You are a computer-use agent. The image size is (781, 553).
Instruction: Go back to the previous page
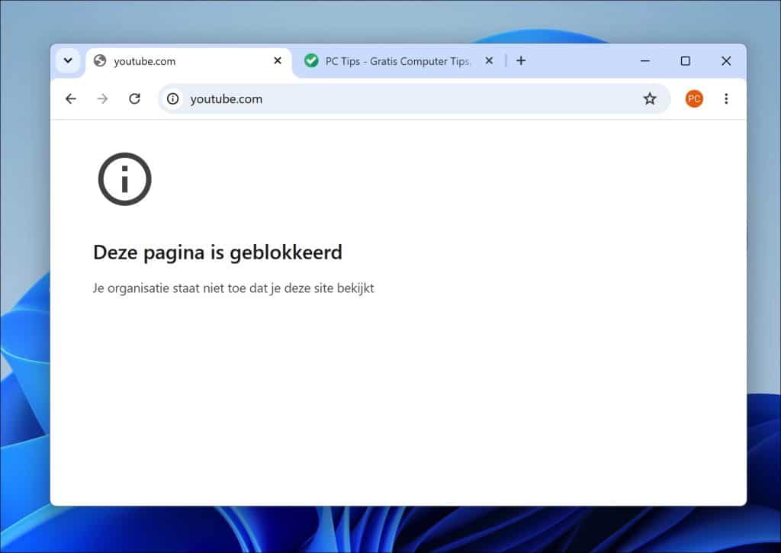[71, 98]
